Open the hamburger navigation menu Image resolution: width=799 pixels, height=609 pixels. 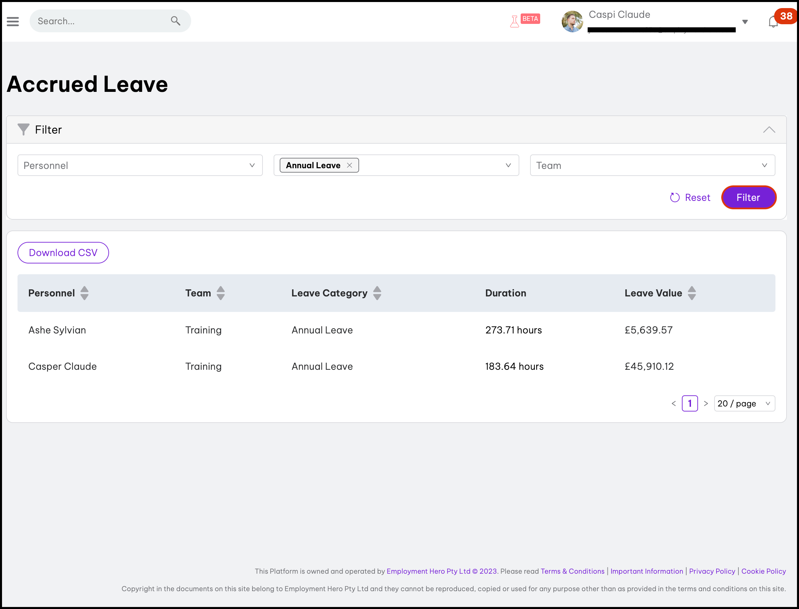13,22
